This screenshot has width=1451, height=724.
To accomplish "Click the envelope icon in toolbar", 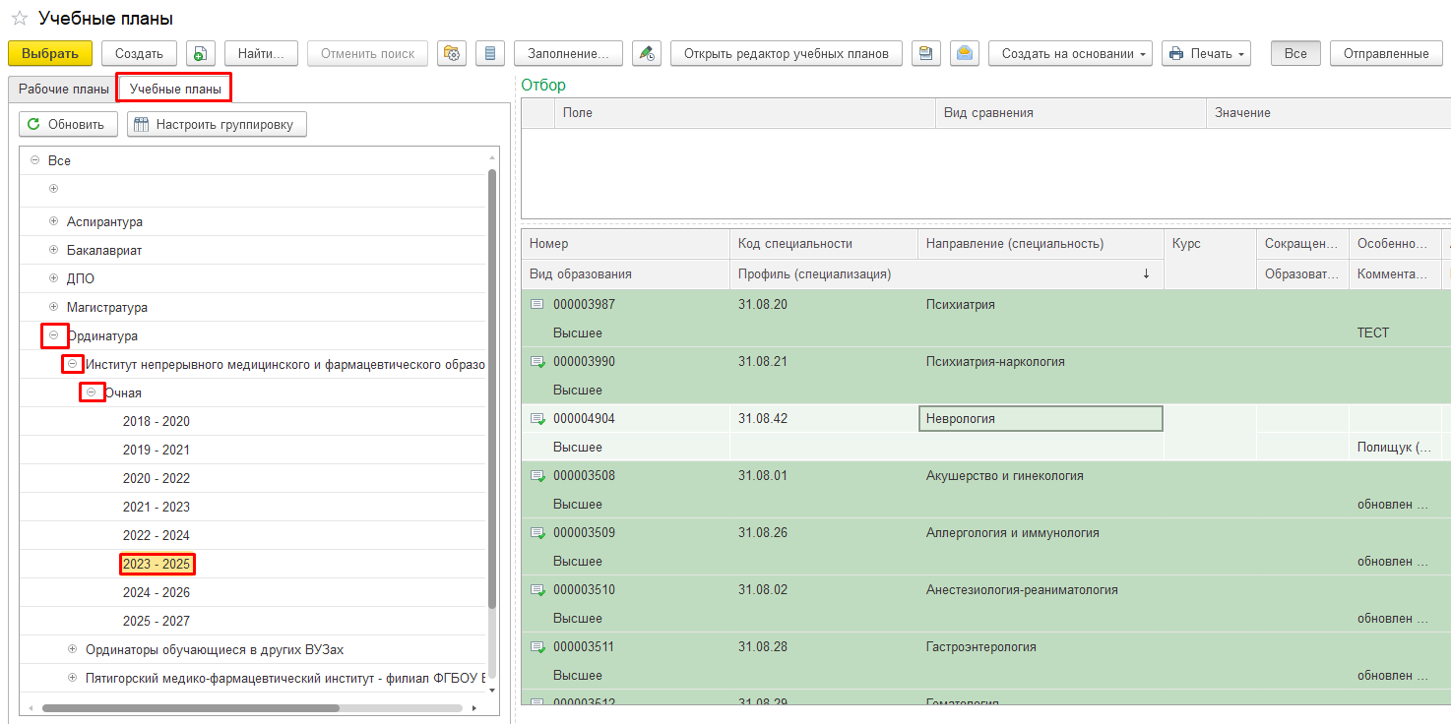I will coord(964,53).
